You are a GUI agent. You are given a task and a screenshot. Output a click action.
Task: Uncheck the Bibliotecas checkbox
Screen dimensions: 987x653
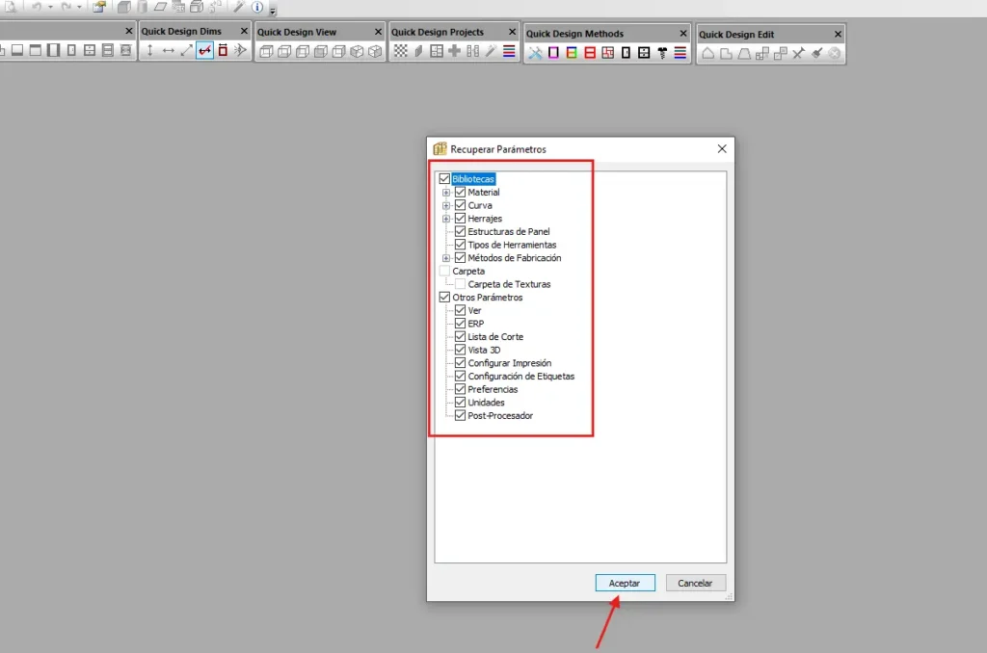[x=444, y=179]
